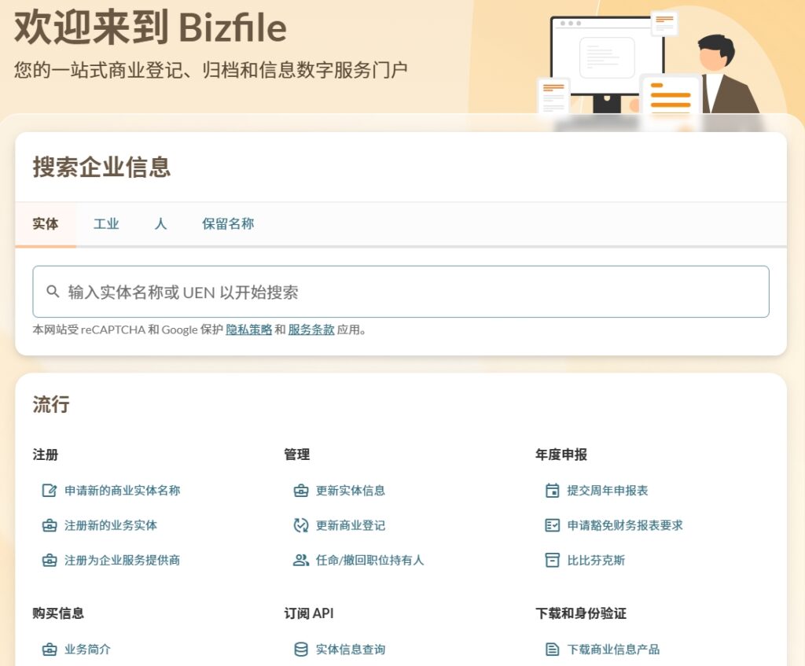Open 任命/撤回职位持有人 link
The height and width of the screenshot is (666, 805).
[370, 560]
